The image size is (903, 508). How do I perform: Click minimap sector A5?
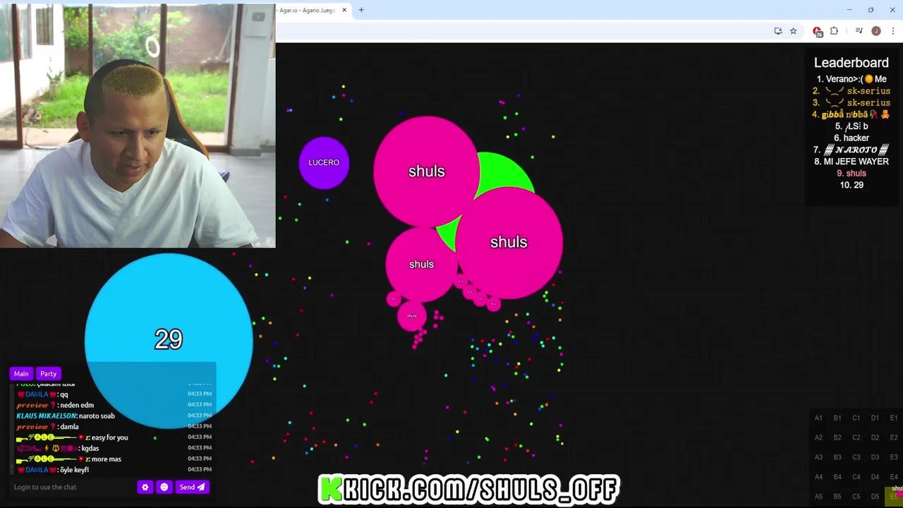[x=818, y=496]
